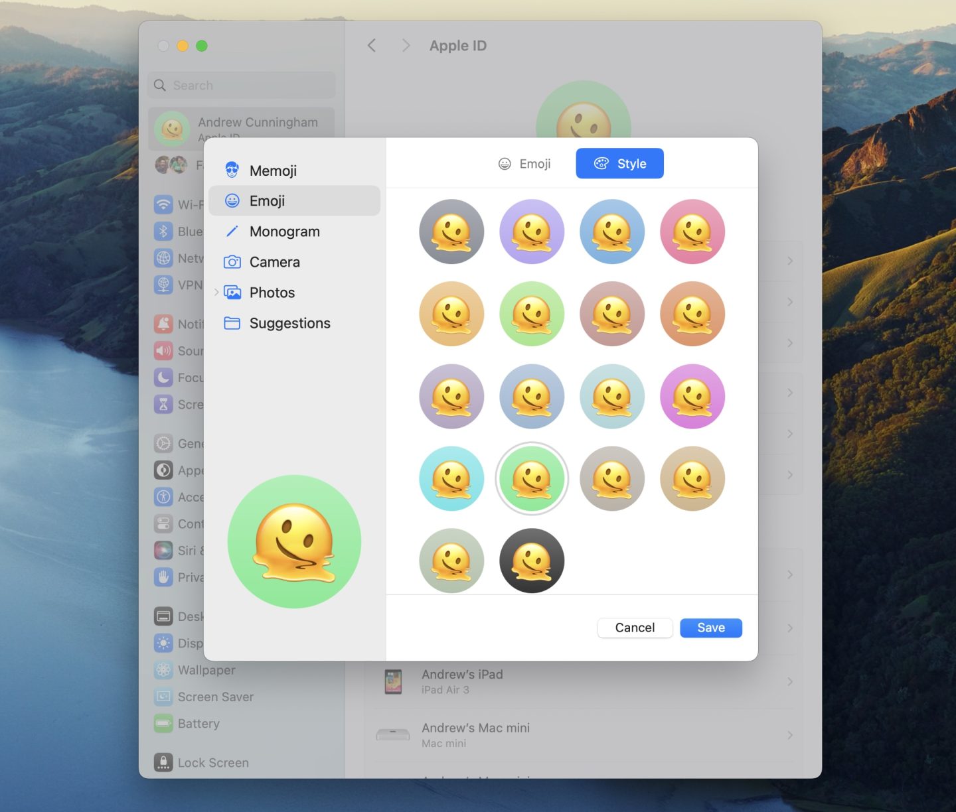956x812 pixels.
Task: Save the selected emoji style
Action: click(710, 628)
